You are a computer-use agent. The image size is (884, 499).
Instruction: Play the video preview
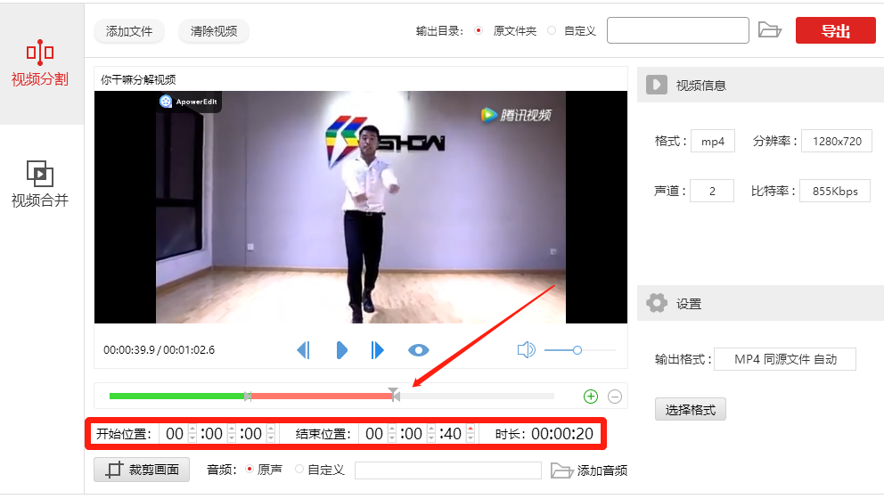tap(341, 350)
